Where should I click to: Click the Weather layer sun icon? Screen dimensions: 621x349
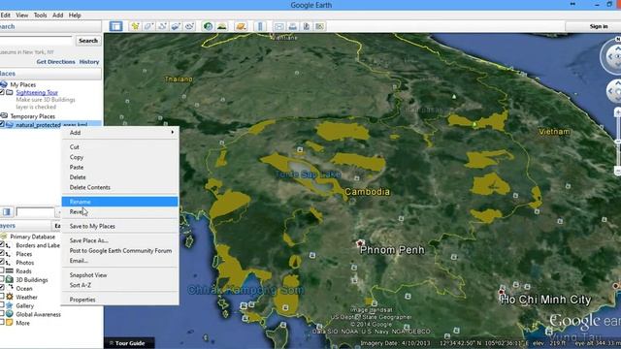(9, 297)
